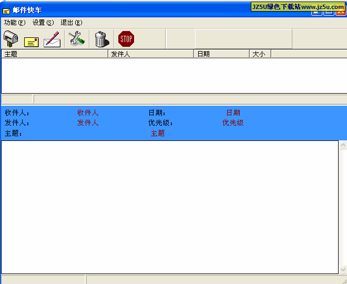Compose new mail with pen icon
This screenshot has width=347, height=284.
52,39
